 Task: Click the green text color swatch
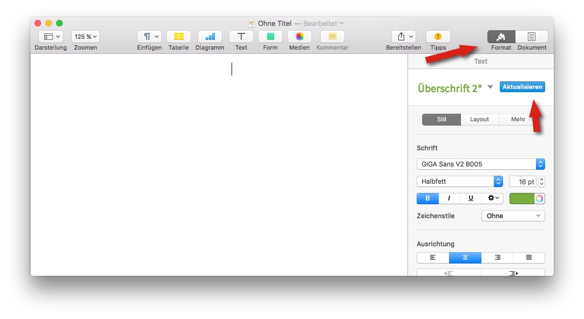point(521,198)
